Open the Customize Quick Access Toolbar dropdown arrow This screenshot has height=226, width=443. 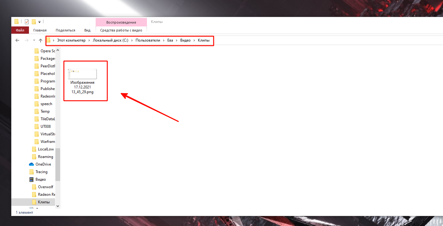point(40,22)
